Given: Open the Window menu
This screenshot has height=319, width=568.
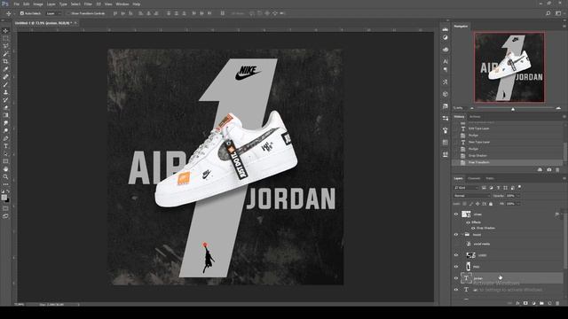Looking at the screenshot, I should point(122,4).
